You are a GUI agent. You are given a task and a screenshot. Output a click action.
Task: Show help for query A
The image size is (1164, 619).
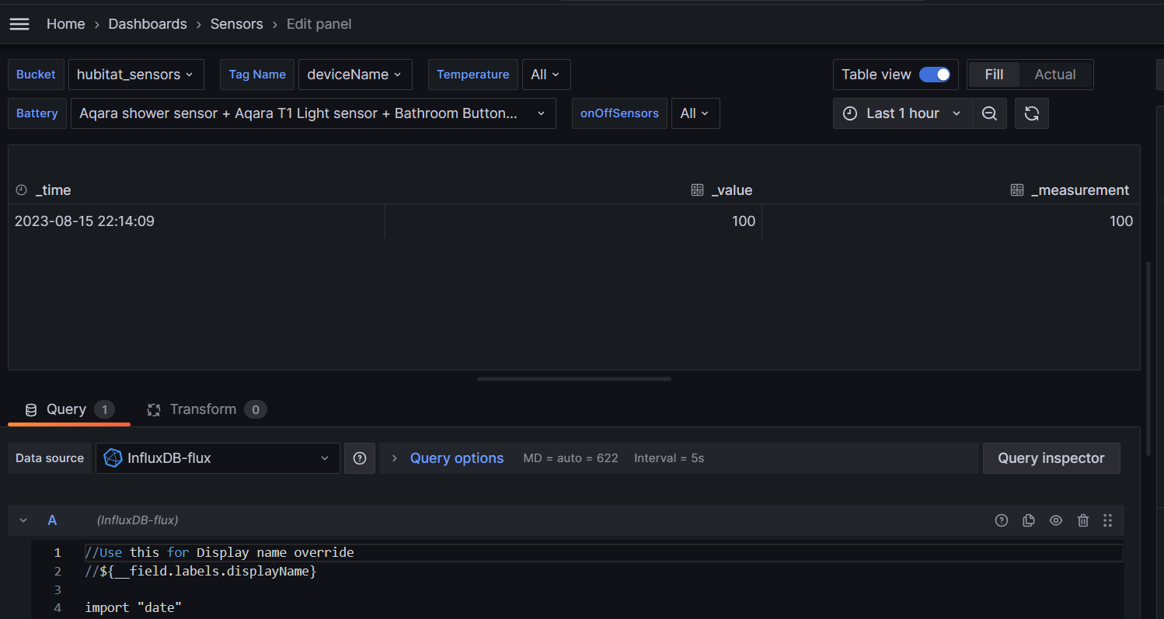click(x=1002, y=520)
